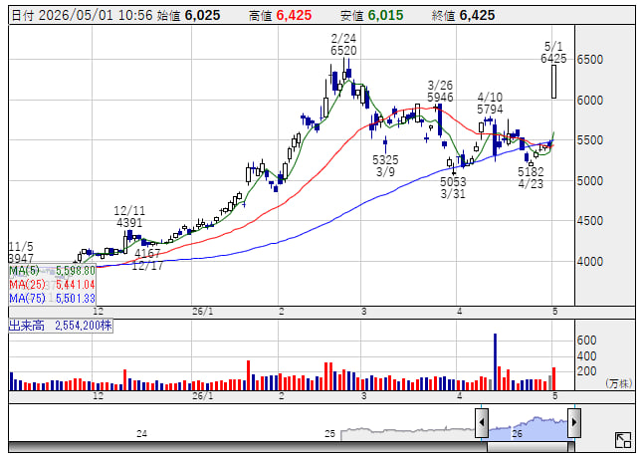Click the 出来高 2,554,200株 volume label
The image size is (644, 457).
click(61, 326)
